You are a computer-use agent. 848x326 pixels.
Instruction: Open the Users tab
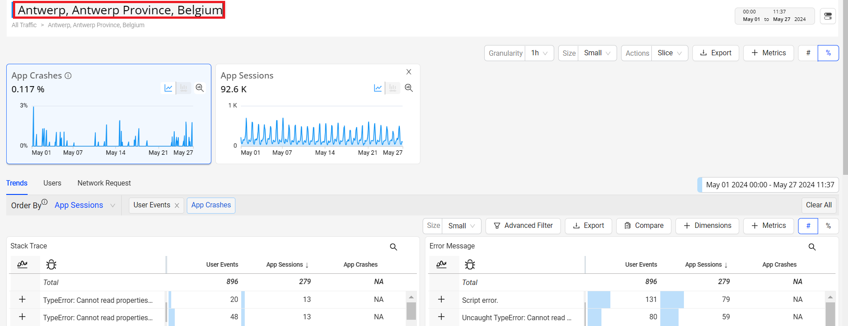[52, 183]
